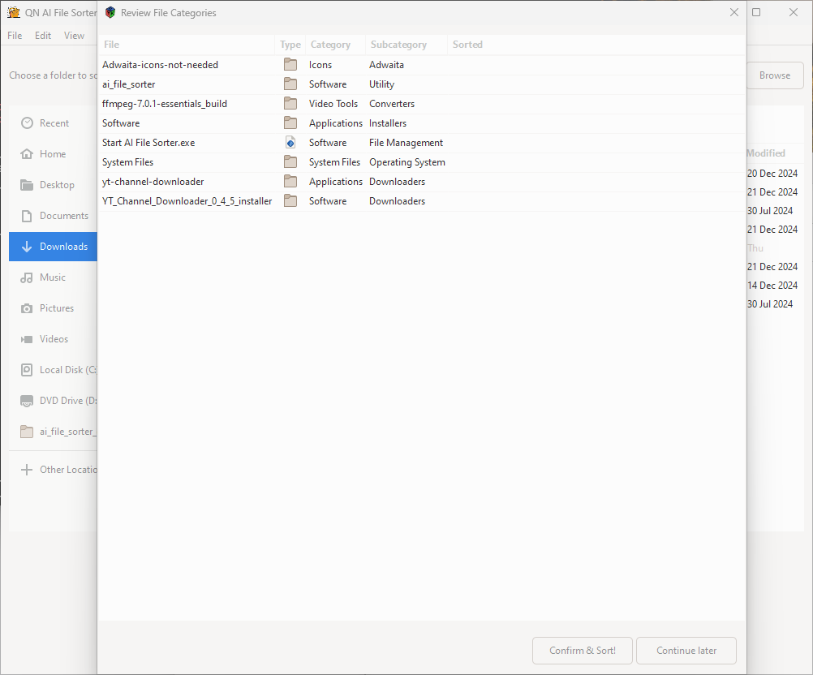The width and height of the screenshot is (813, 675).
Task: Click the folder icon for Adwaita-icons-not-needed
Action: point(290,65)
